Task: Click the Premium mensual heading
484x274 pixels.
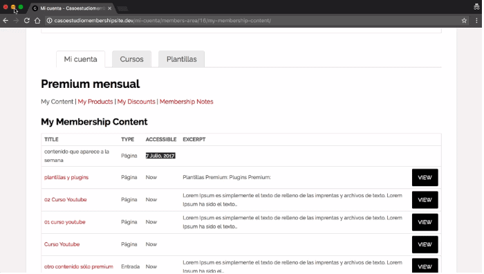Action: (91, 84)
